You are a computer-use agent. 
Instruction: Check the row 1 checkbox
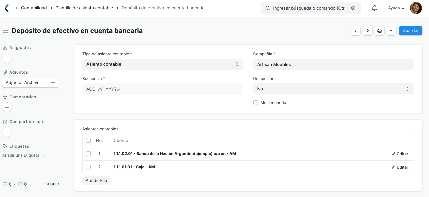tap(88, 154)
